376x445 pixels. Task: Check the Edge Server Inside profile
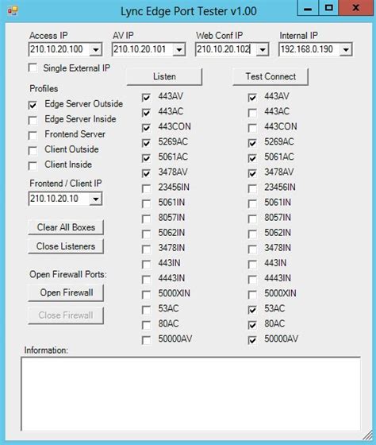[x=33, y=120]
